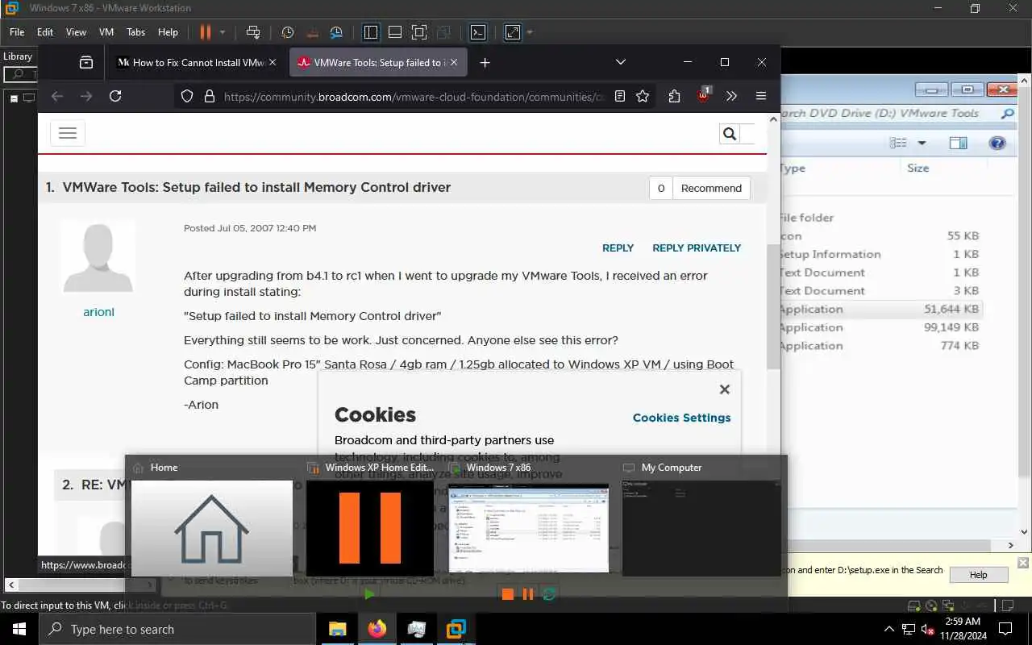Expand the list all tabs chevron

pyautogui.click(x=620, y=62)
